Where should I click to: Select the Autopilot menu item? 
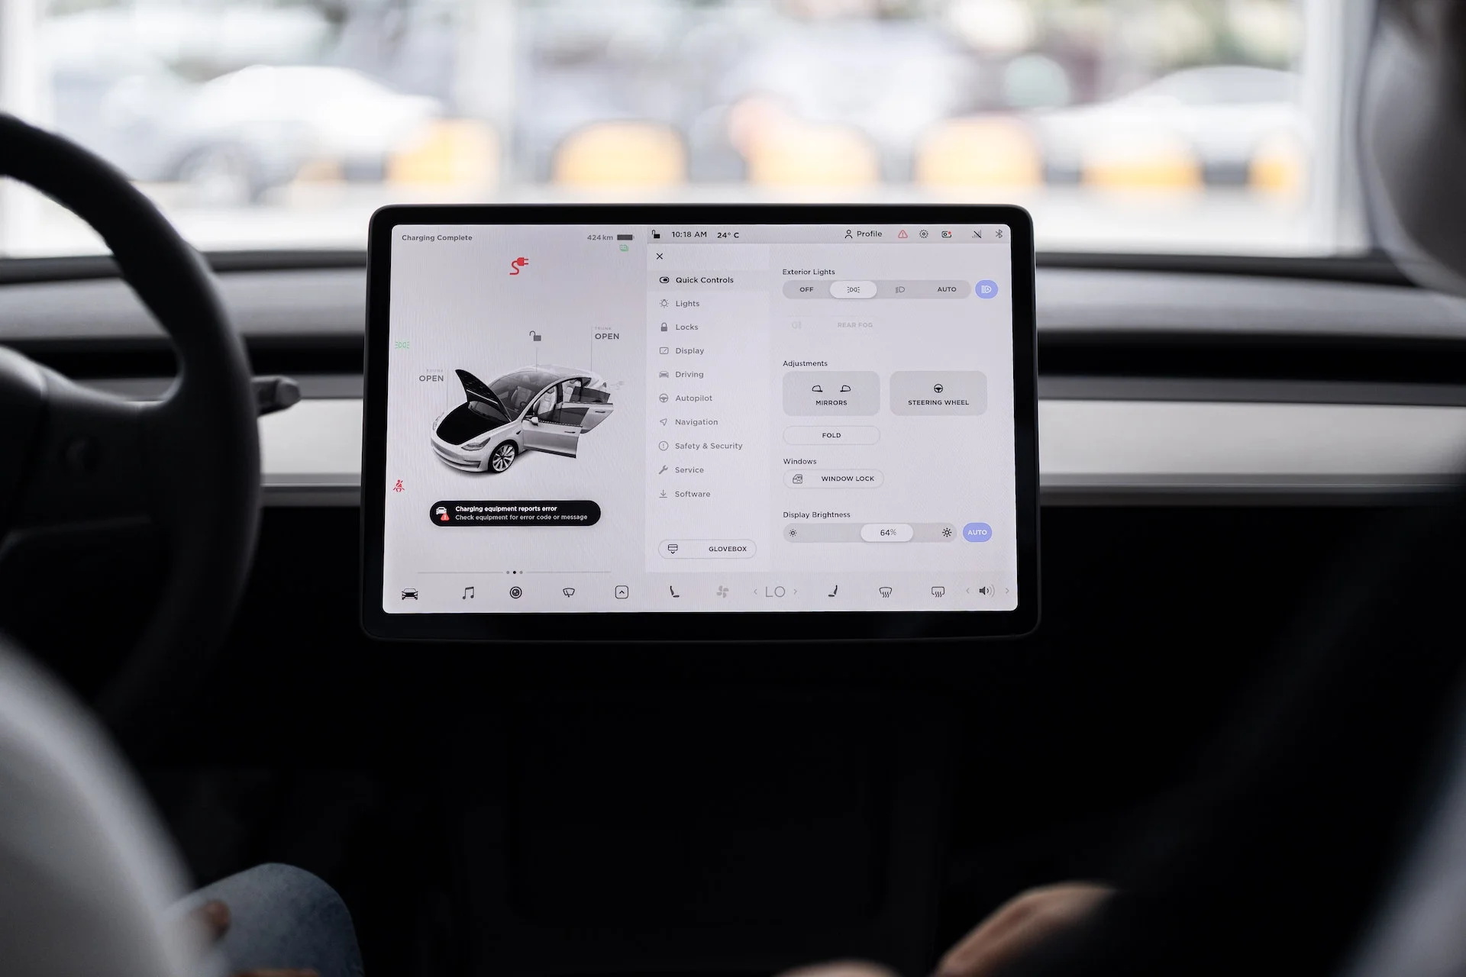[693, 398]
